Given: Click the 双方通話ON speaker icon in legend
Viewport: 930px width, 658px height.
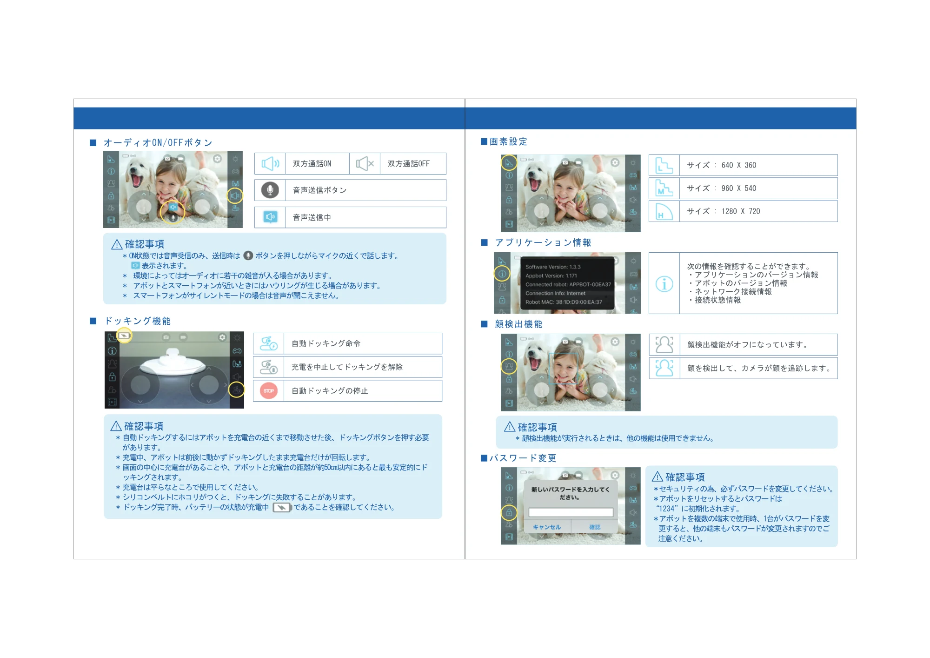Looking at the screenshot, I should tap(270, 164).
